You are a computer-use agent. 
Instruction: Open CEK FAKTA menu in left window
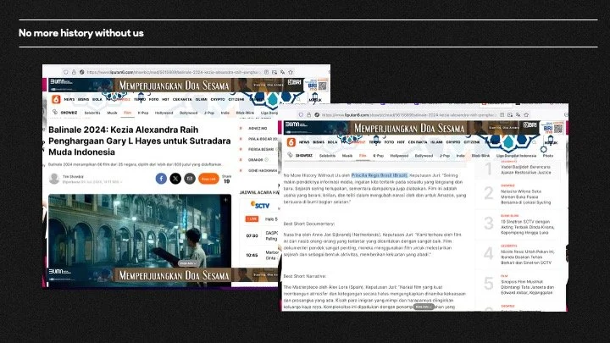[x=182, y=100]
